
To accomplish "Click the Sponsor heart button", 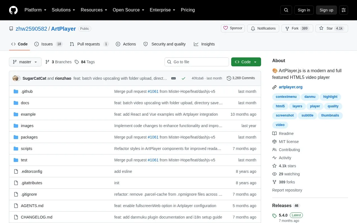I will 233,28.
